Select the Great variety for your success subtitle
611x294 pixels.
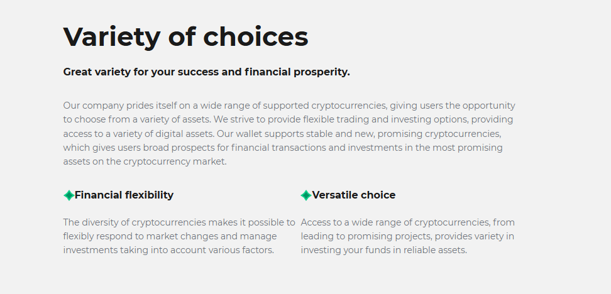click(207, 72)
